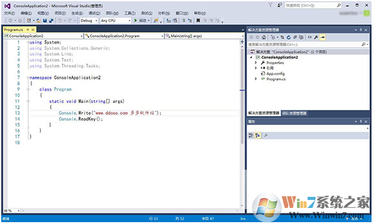Image resolution: width=374 pixels, height=224 pixels.
Task: Click the View Code icon in Solution Explorer
Action: [x=310, y=38]
